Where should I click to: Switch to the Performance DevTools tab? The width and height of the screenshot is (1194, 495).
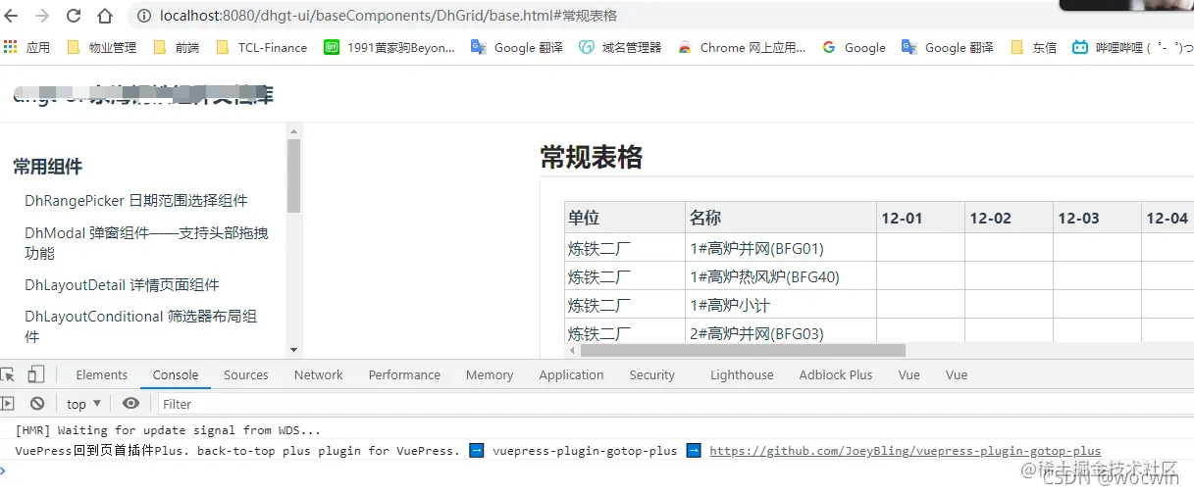(404, 374)
